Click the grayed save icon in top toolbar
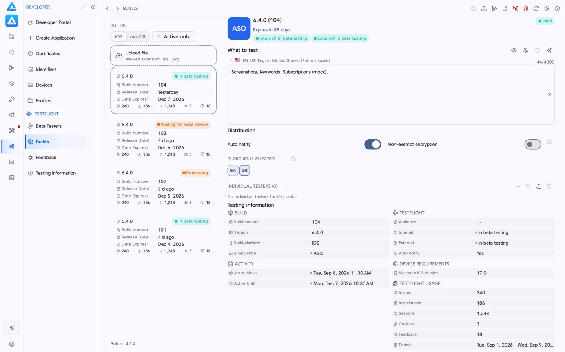The width and height of the screenshot is (565, 352). [x=473, y=9]
